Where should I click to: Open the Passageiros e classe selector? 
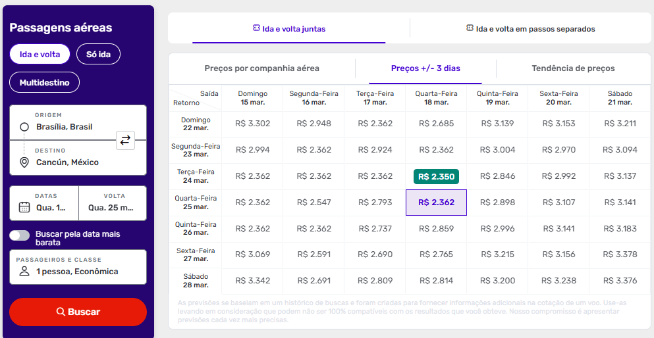coord(78,266)
